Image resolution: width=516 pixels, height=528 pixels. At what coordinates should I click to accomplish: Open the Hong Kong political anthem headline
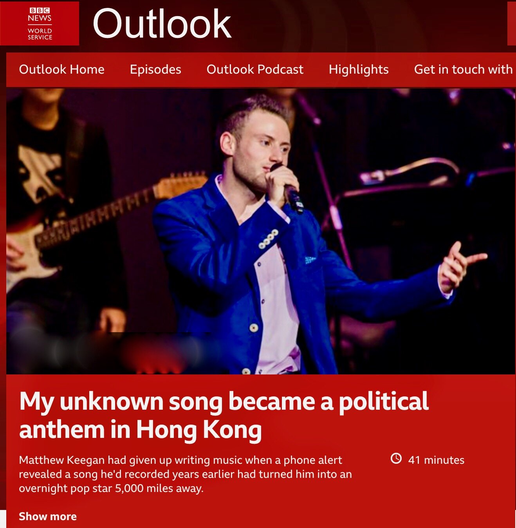point(224,416)
